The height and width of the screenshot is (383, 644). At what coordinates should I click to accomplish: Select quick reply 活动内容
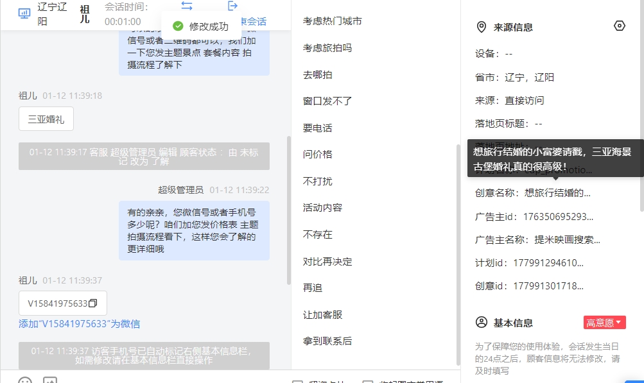click(322, 208)
